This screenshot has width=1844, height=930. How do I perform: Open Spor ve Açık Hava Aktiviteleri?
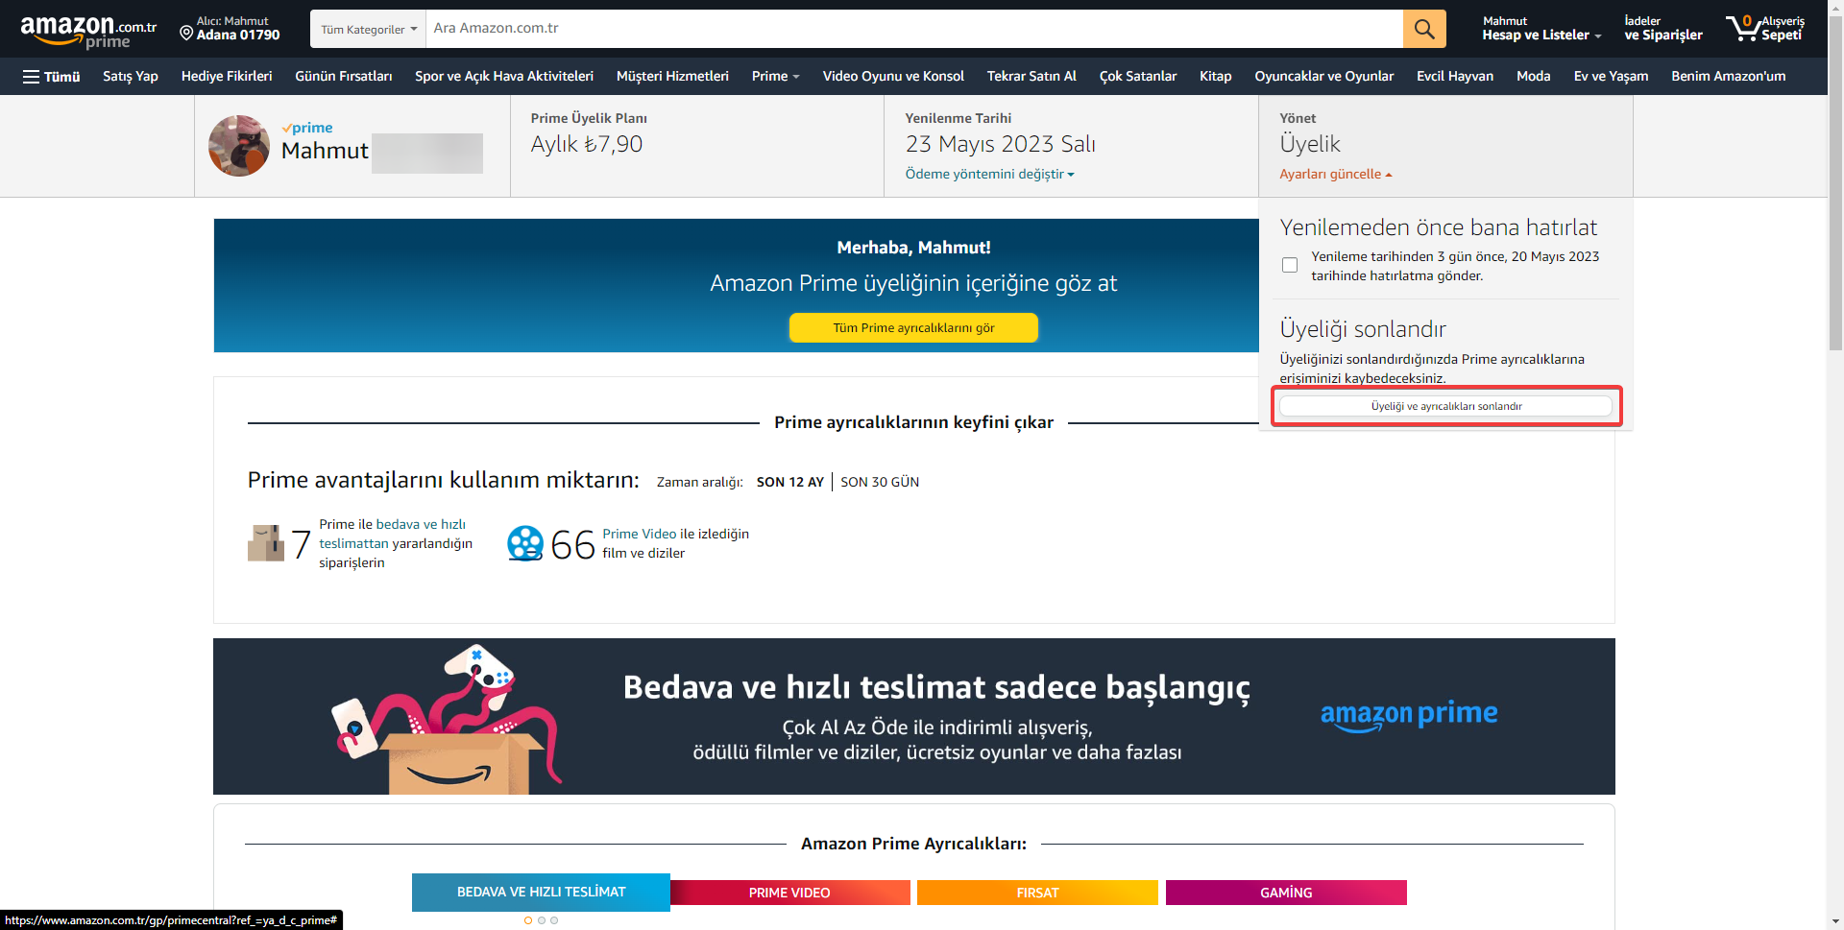pyautogui.click(x=504, y=77)
